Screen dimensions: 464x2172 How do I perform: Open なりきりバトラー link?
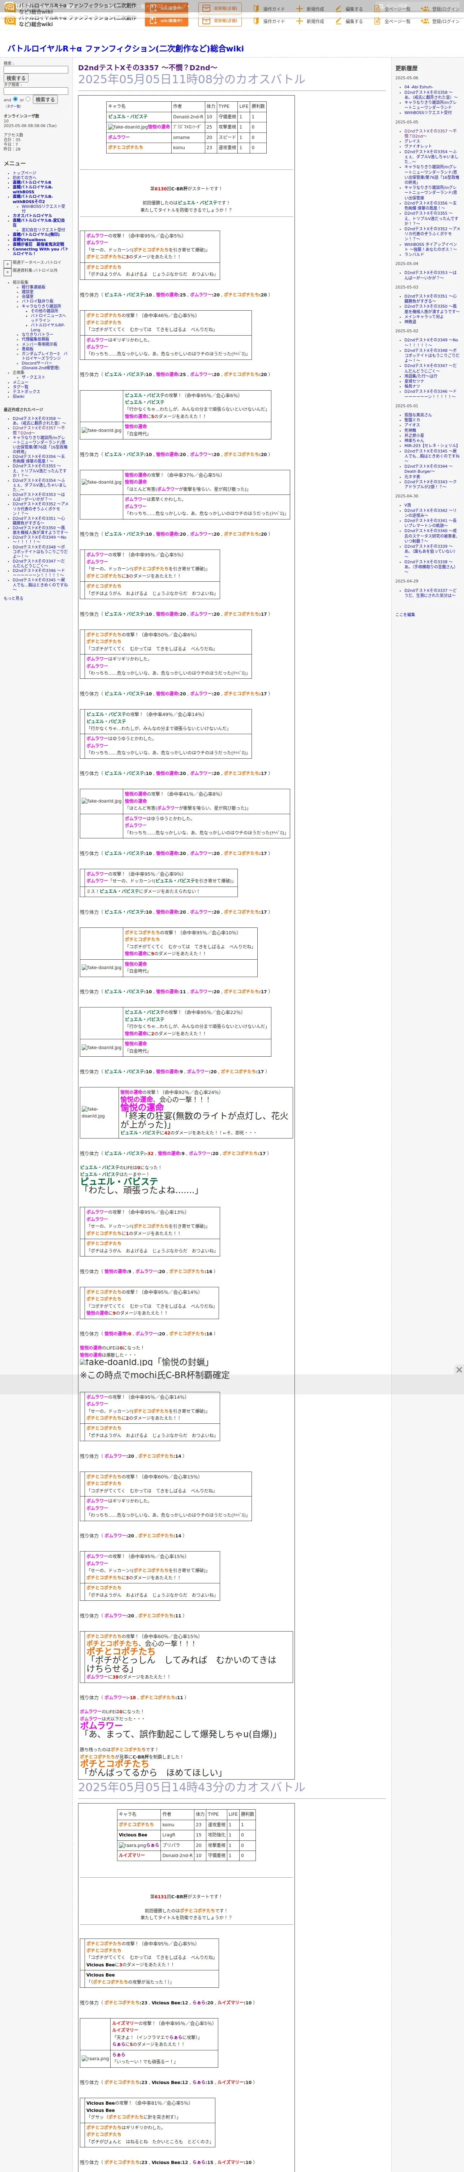pos(37,335)
